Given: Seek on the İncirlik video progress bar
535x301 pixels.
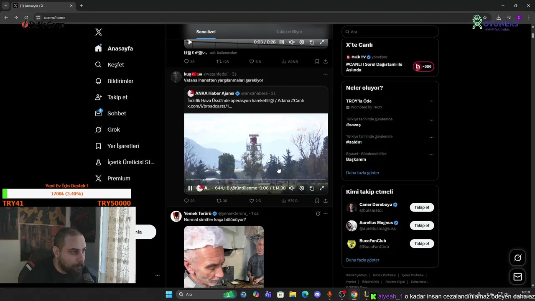Looking at the screenshot, I should [256, 180].
